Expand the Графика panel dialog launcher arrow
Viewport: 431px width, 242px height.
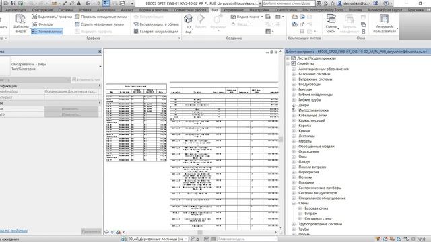180,38
